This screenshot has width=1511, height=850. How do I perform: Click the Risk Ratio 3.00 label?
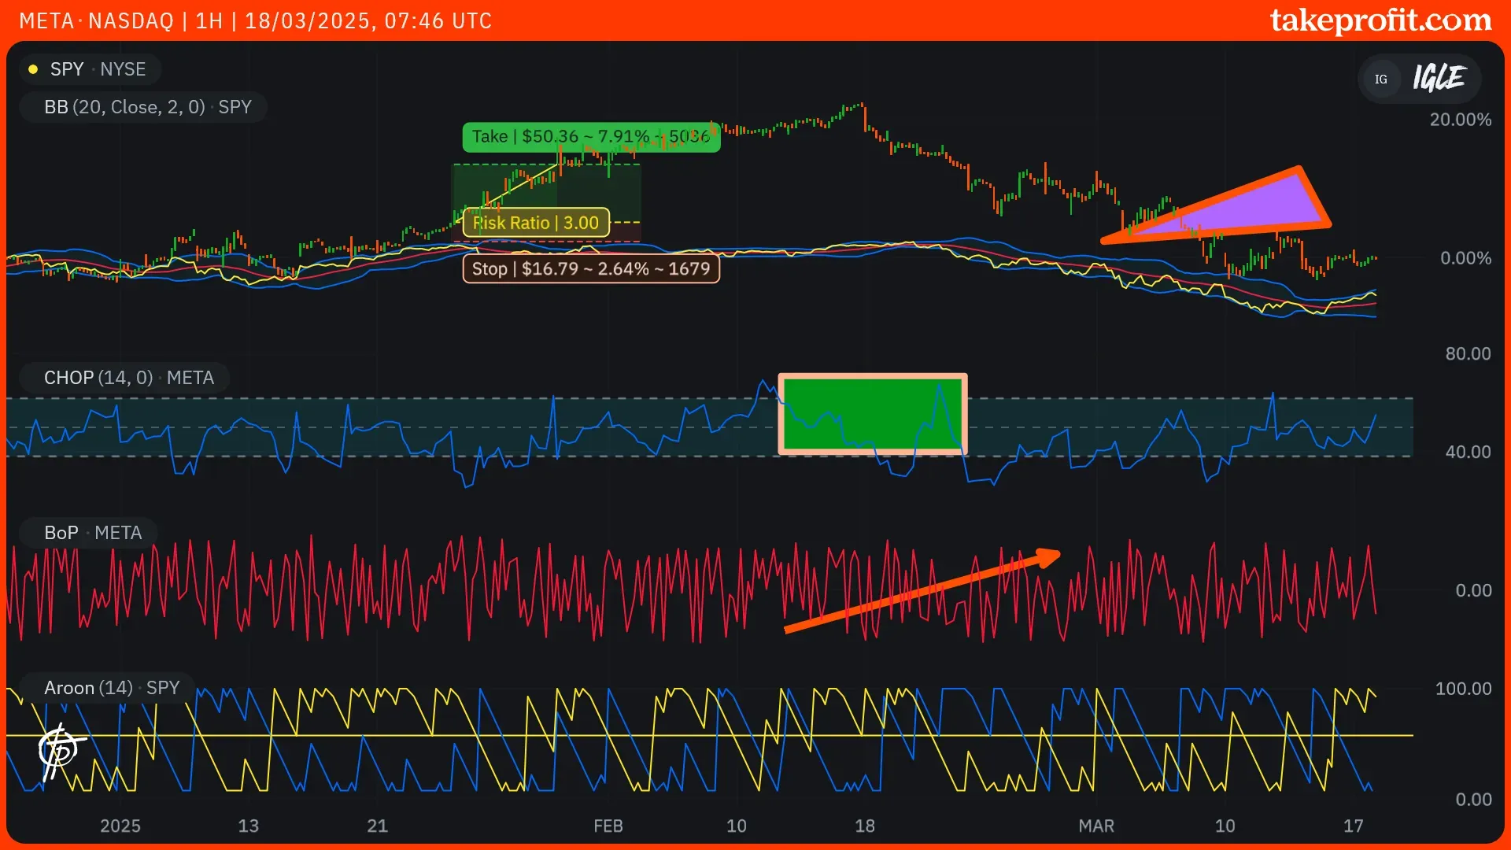pyautogui.click(x=536, y=224)
